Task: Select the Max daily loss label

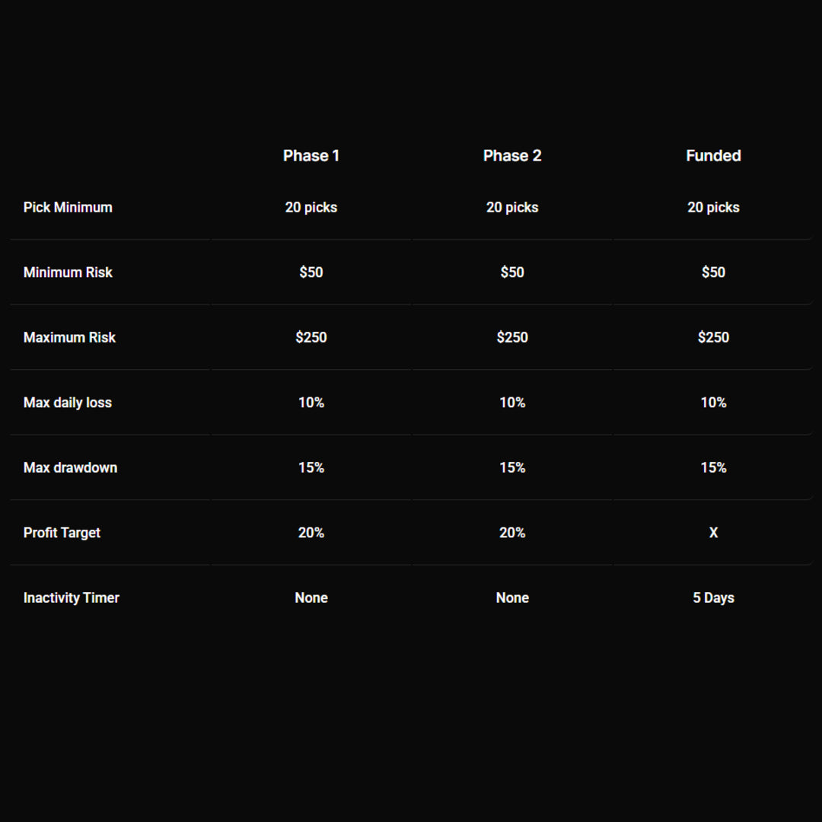Action: tap(68, 403)
